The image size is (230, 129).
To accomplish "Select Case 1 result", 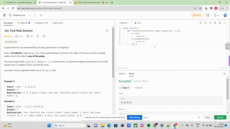I will tap(125, 87).
